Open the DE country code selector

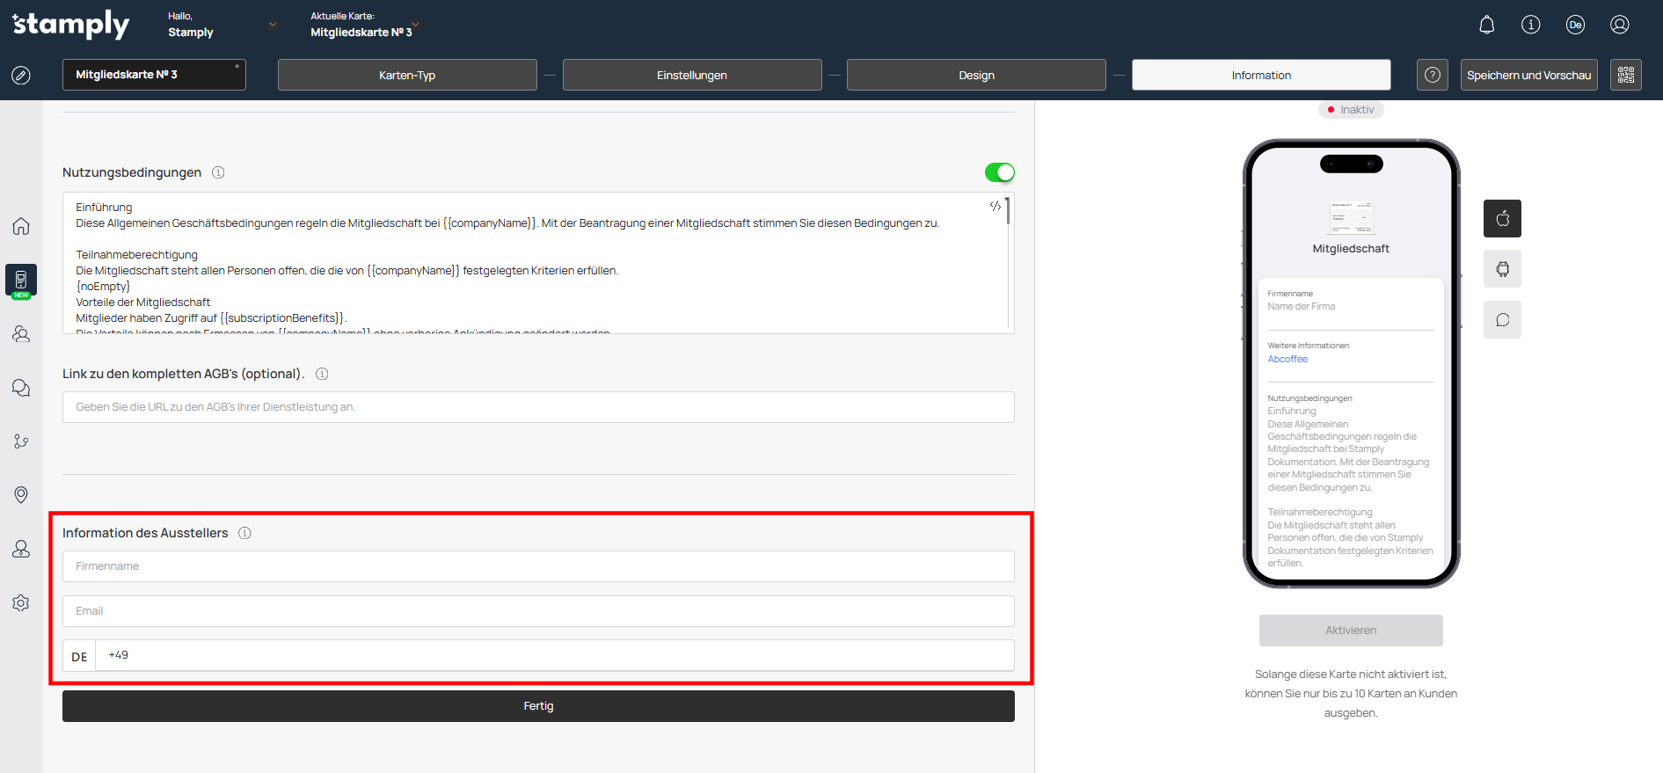[79, 656]
